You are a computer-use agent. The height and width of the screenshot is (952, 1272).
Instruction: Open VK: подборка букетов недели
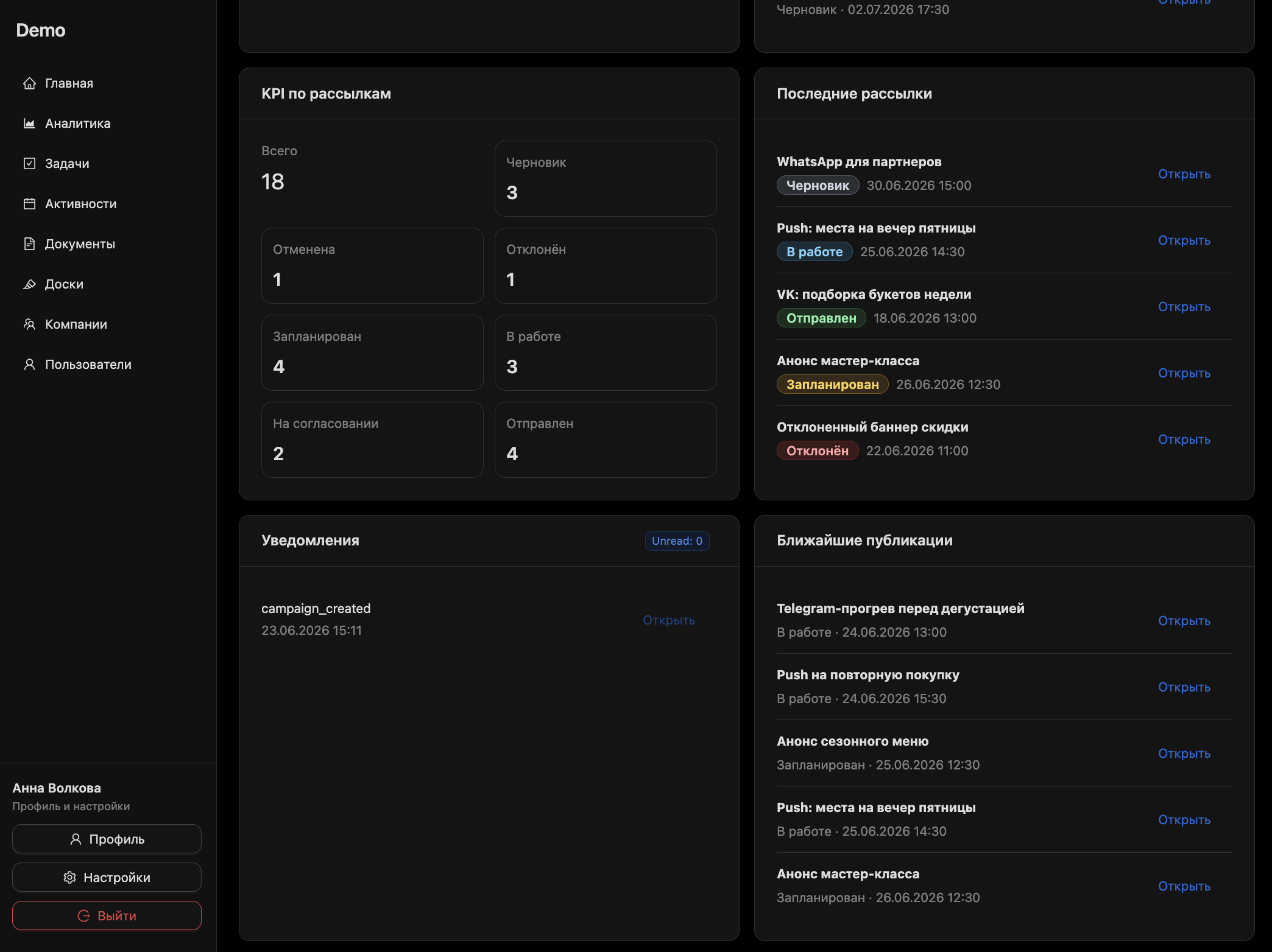[x=1184, y=307]
